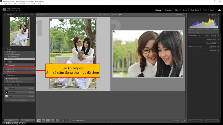The image size is (223, 125).
Task: Add a new collection with plus icon
Action: [x=34, y=75]
